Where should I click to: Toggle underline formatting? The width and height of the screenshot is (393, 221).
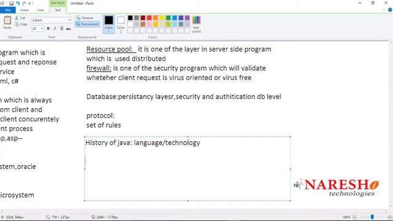61,29
